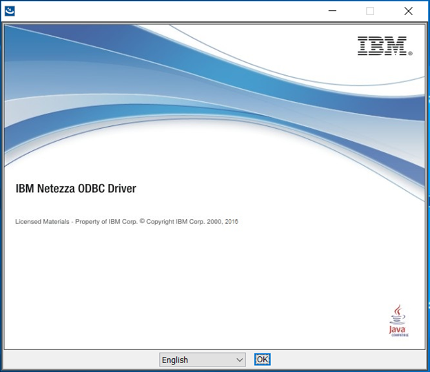This screenshot has height=372, width=430.
Task: Click the grayed-out maximize button
Action: [370, 11]
